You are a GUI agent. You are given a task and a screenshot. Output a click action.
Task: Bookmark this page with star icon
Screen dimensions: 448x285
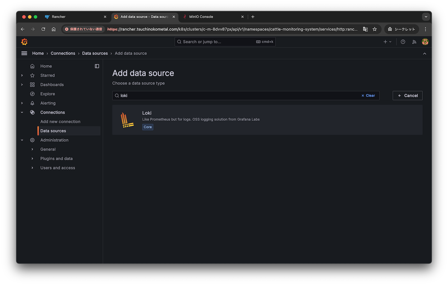point(375,29)
